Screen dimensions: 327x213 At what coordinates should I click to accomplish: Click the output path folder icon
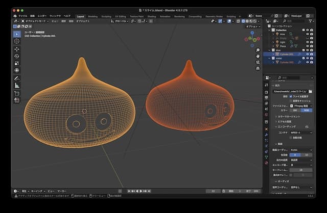point(310,91)
